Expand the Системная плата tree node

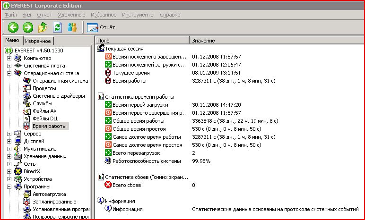9,66
